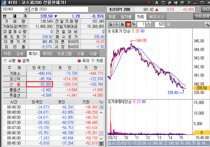Open the 투자1 tab
Screen dimensions: 210x147
pyautogui.click(x=33, y=54)
